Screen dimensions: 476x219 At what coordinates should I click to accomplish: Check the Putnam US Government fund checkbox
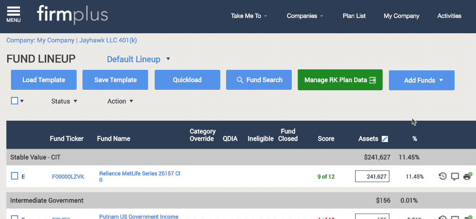point(14,217)
